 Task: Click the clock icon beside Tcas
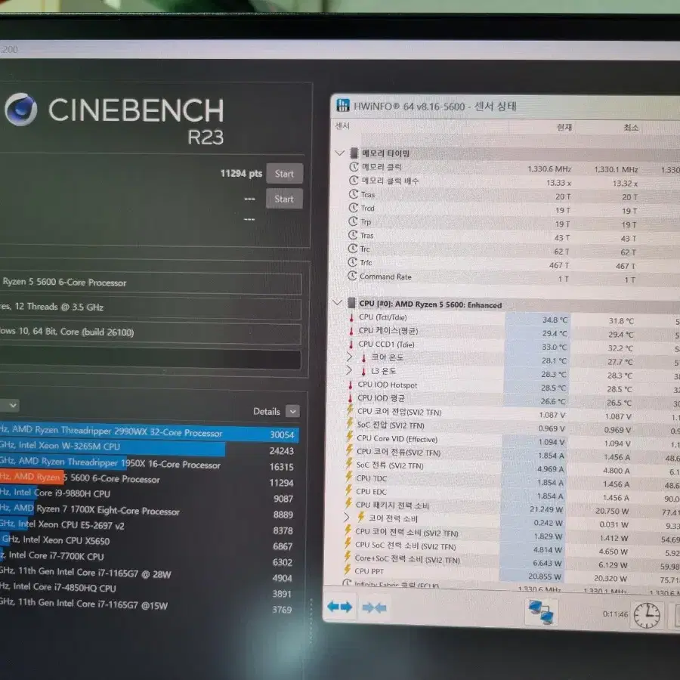coord(354,194)
